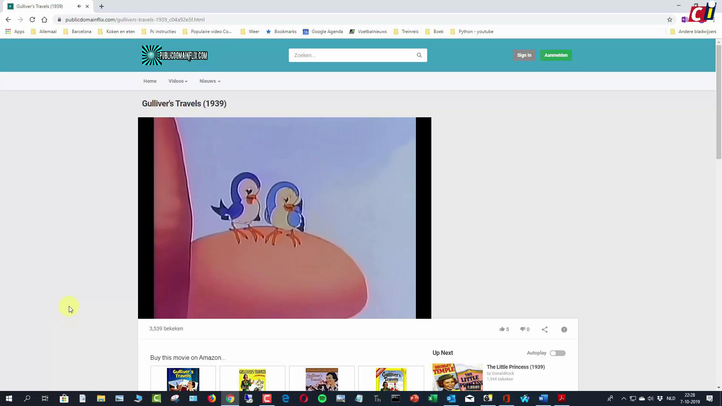The width and height of the screenshot is (722, 406).
Task: Go back to the previous page
Action: [8, 20]
